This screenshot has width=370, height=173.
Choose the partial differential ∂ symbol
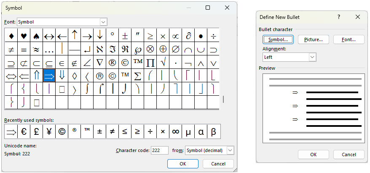[188, 36]
